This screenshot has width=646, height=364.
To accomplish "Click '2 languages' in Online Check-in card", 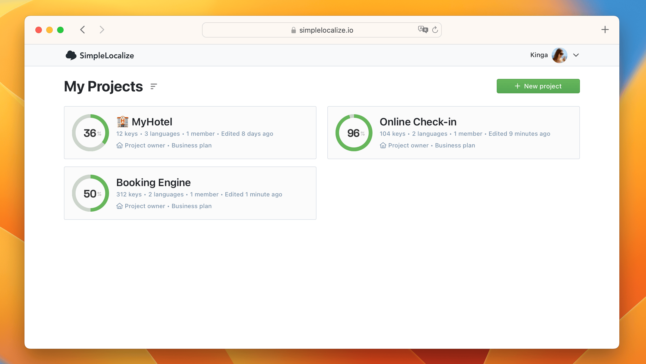I will coord(430,134).
